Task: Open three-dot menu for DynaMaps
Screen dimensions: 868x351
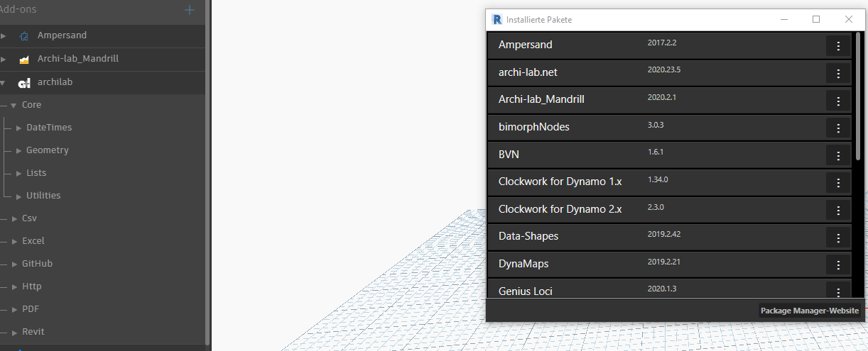Action: click(x=838, y=265)
